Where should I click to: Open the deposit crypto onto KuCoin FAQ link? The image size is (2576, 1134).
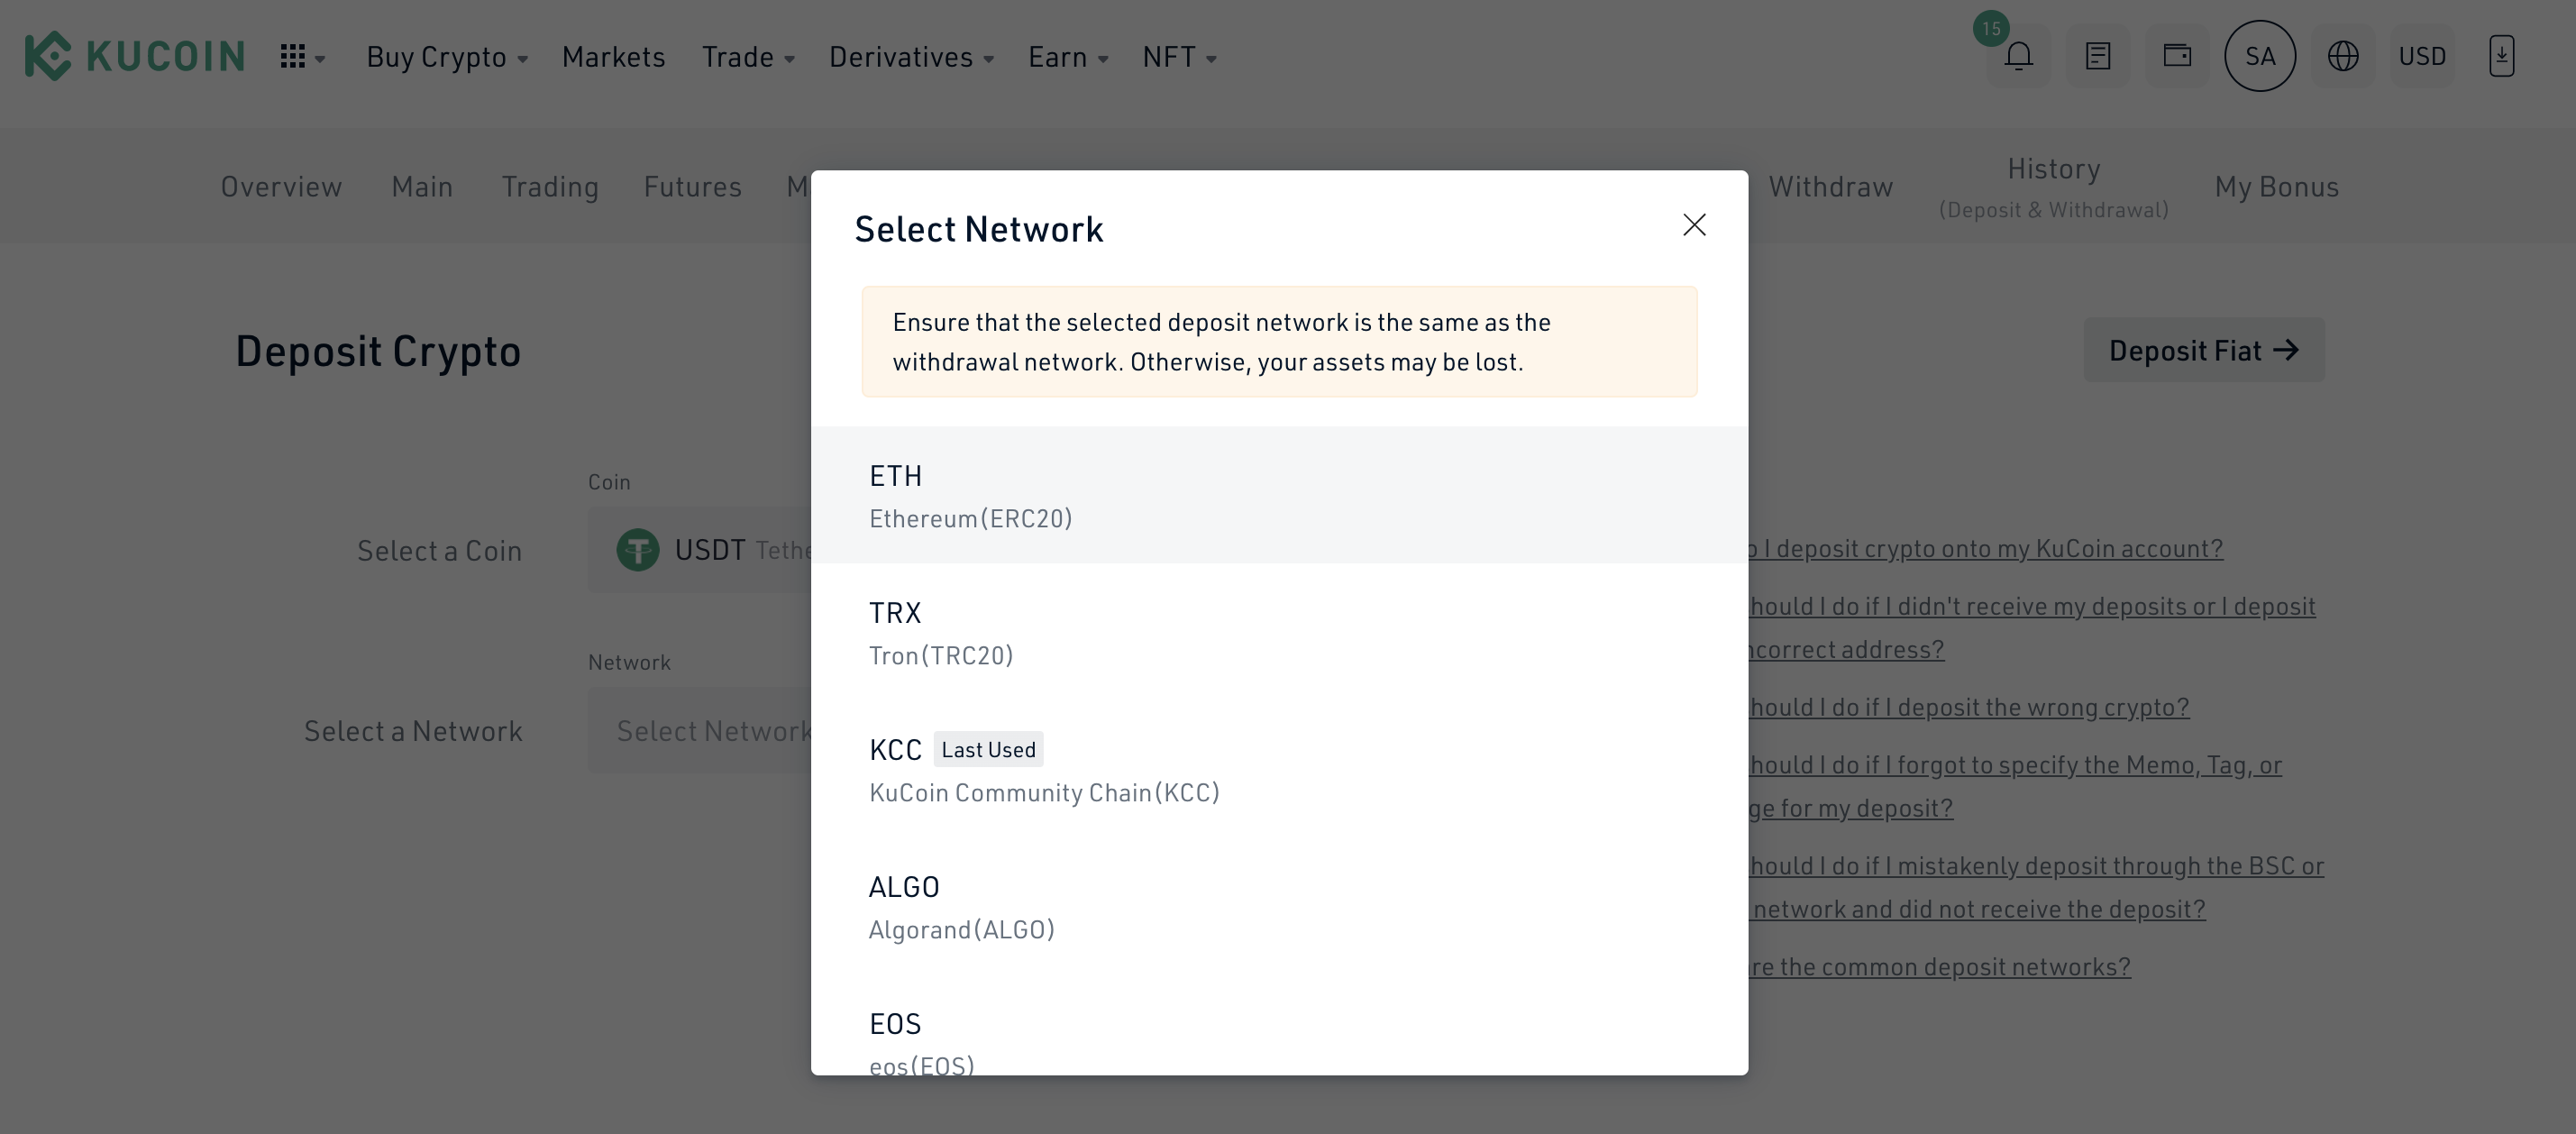(1986, 548)
